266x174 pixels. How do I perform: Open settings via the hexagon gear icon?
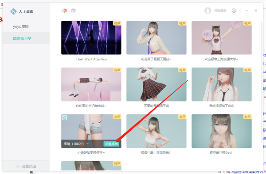(234, 11)
